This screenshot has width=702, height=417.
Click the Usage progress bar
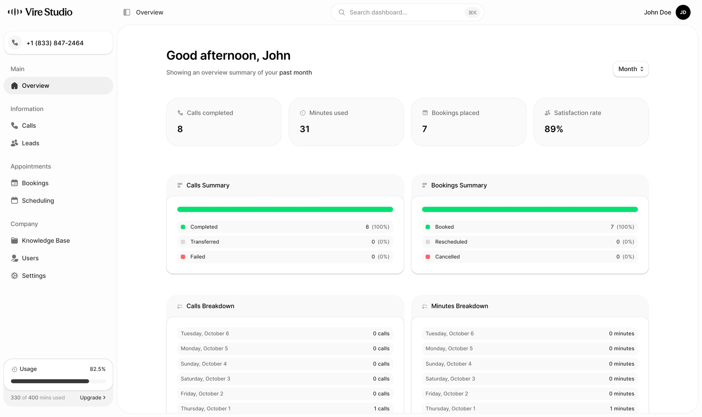coord(58,381)
